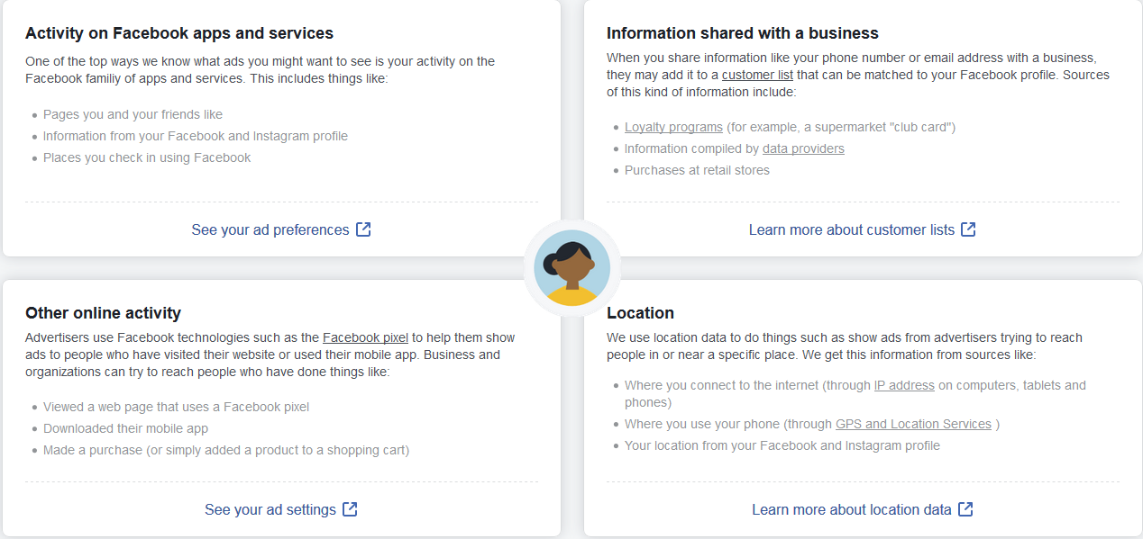Follow the 'See your ad settings' link

coord(270,509)
